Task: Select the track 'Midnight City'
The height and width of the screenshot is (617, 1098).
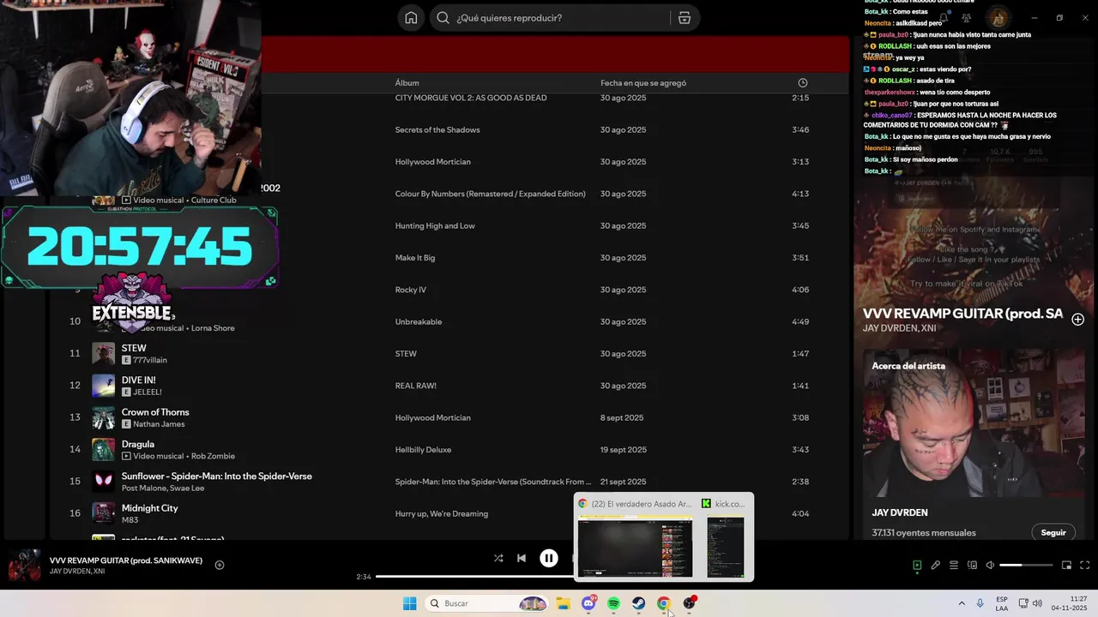Action: [150, 508]
